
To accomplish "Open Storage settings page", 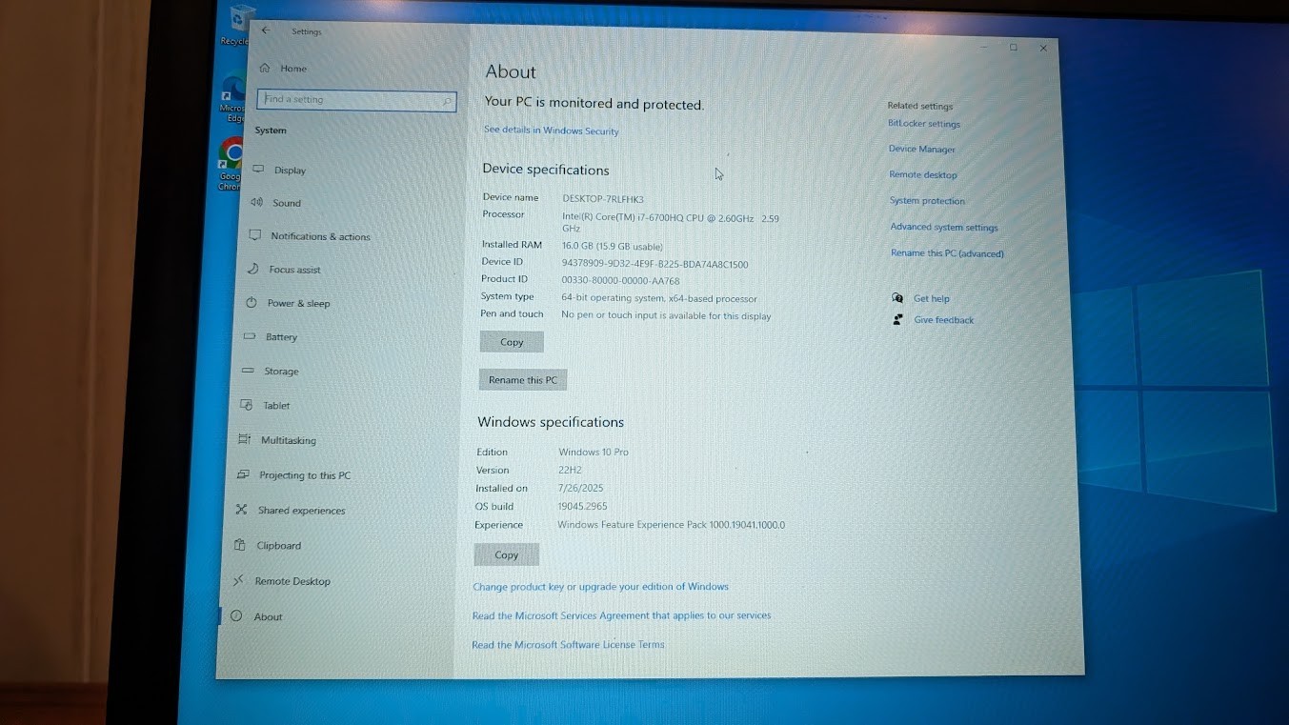I will [x=281, y=372].
